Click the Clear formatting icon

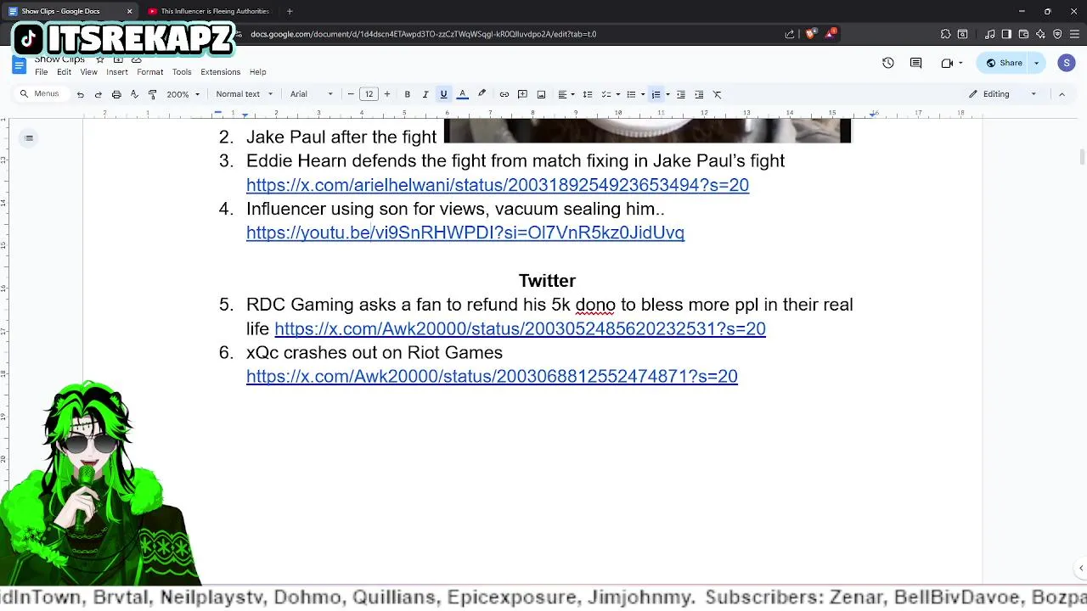717,94
